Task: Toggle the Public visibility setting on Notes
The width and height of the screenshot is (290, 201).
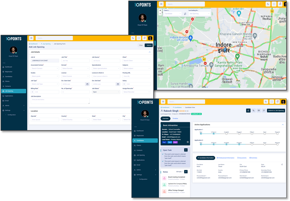Action: [180, 172]
